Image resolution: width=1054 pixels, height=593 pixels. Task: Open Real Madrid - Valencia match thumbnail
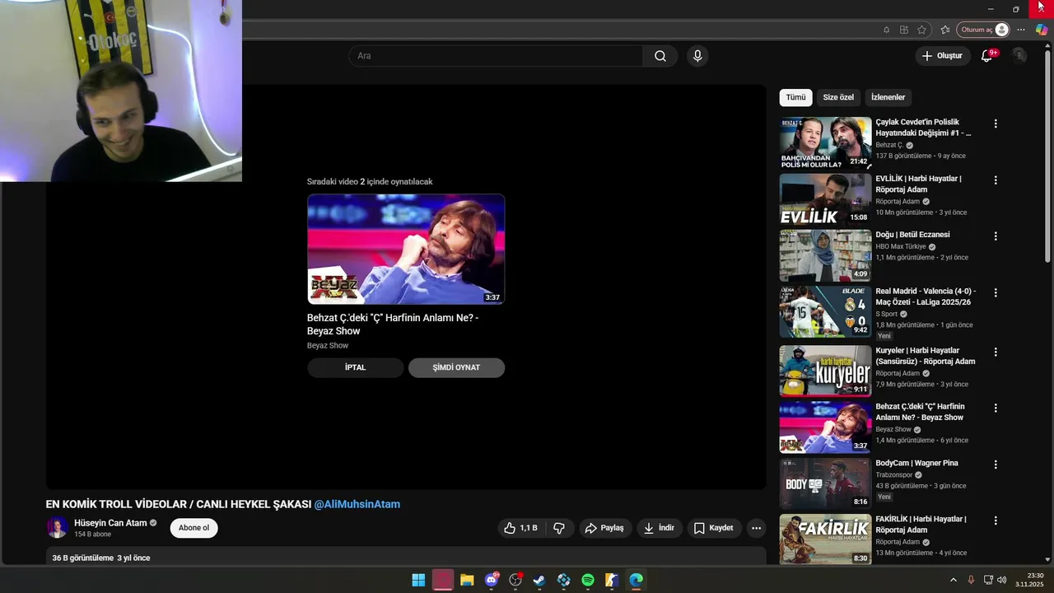825,312
